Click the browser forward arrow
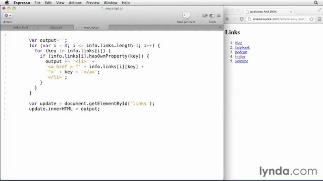Image resolution: width=323 pixels, height=181 pixels. pyautogui.click(x=234, y=19)
